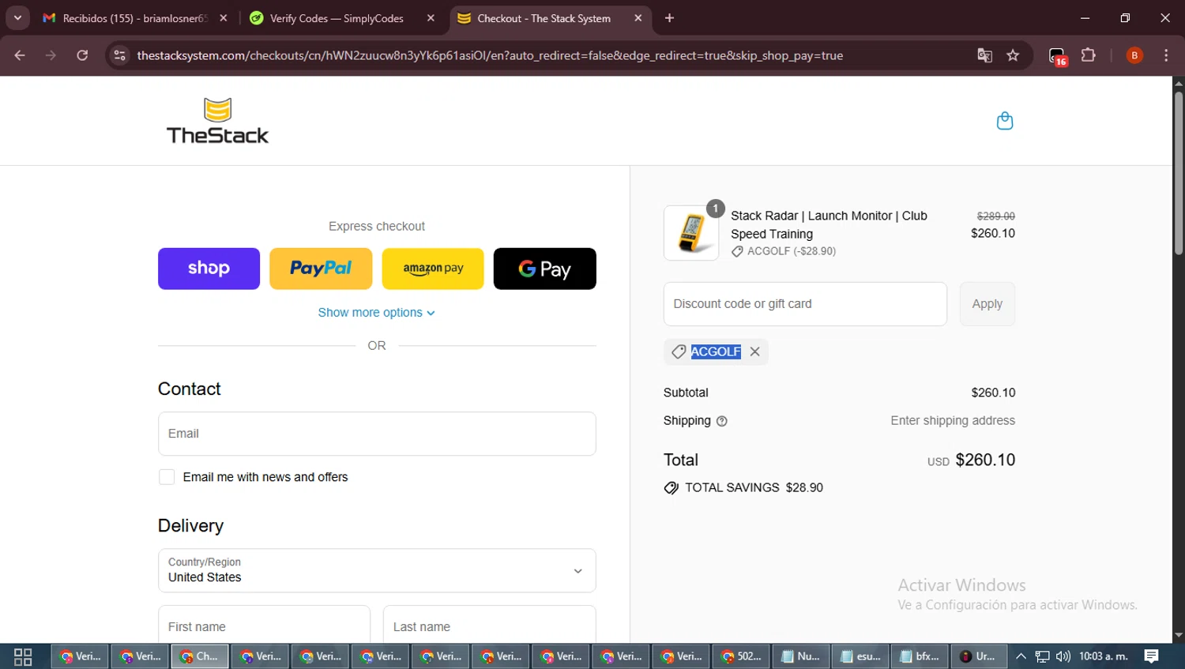Click the Ch... active Chrome taskbar item
1185x669 pixels.
click(x=200, y=656)
